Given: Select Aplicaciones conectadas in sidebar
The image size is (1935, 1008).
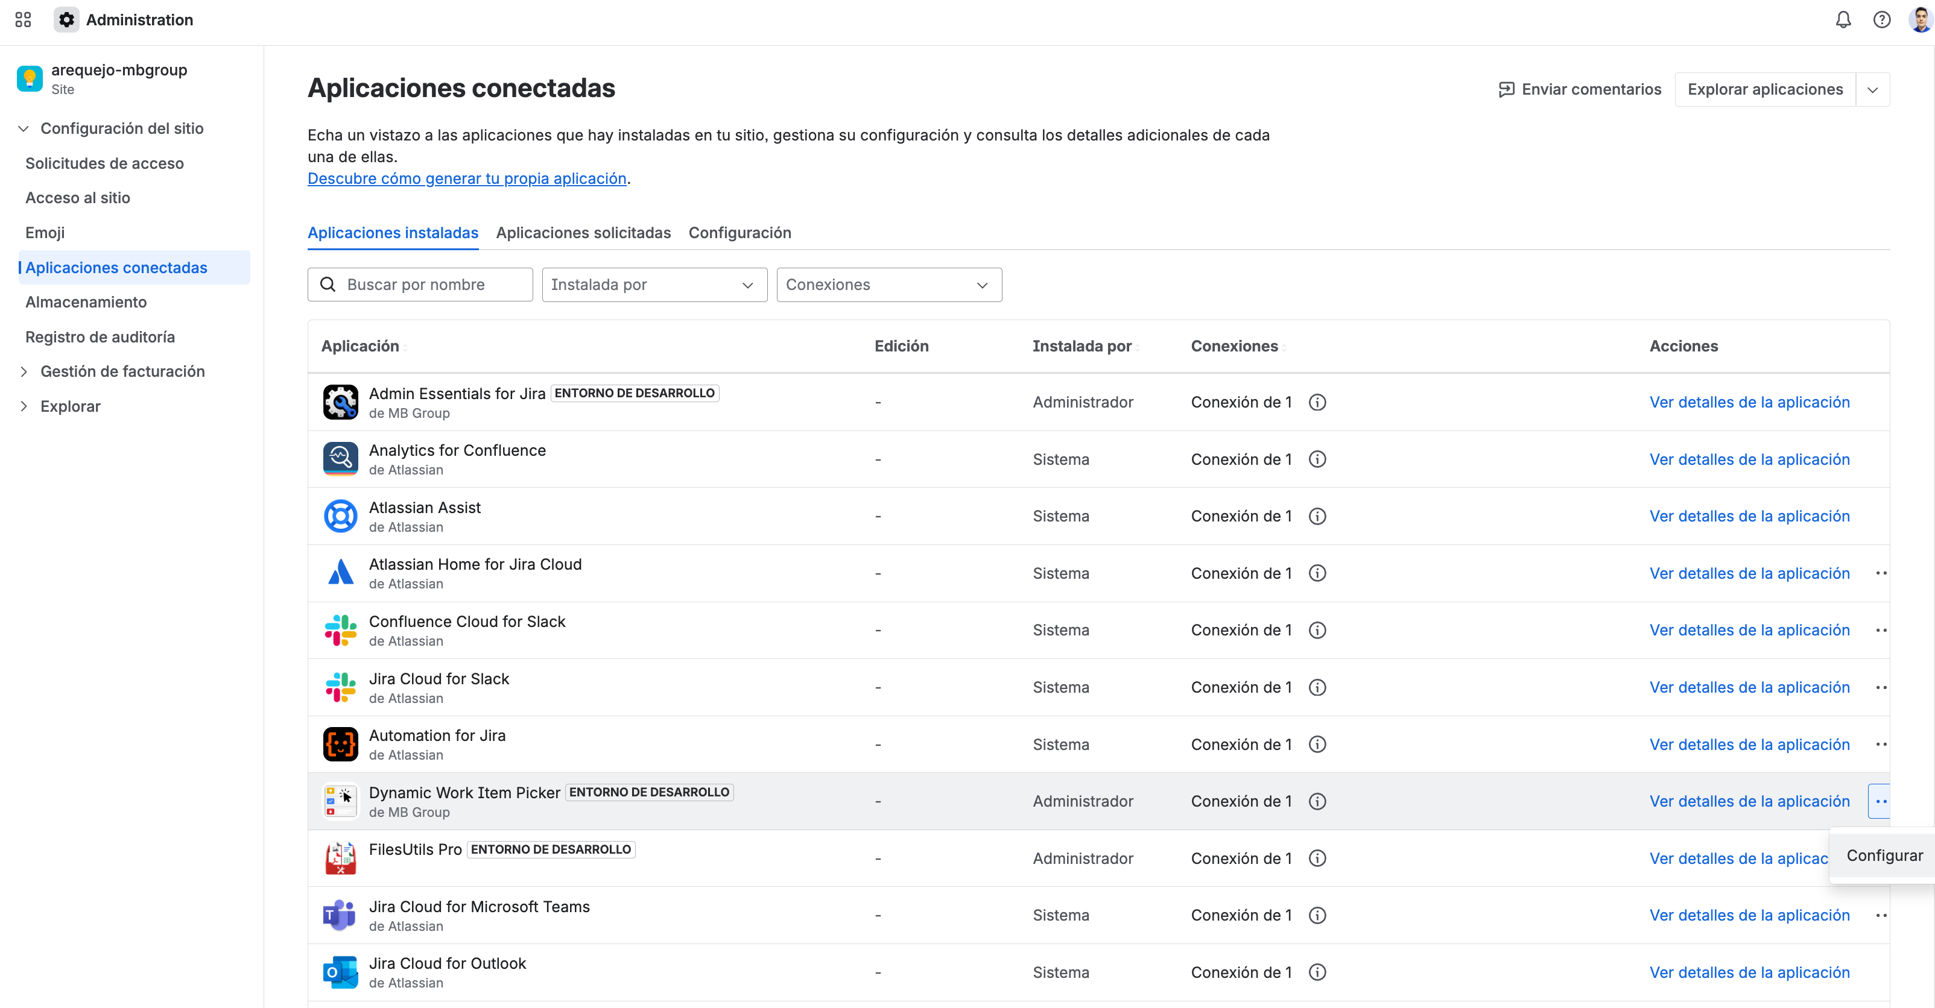Looking at the screenshot, I should pos(135,268).
